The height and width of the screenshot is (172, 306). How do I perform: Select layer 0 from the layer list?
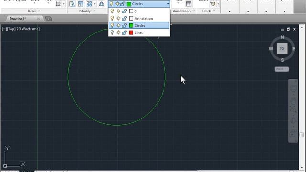139,11
